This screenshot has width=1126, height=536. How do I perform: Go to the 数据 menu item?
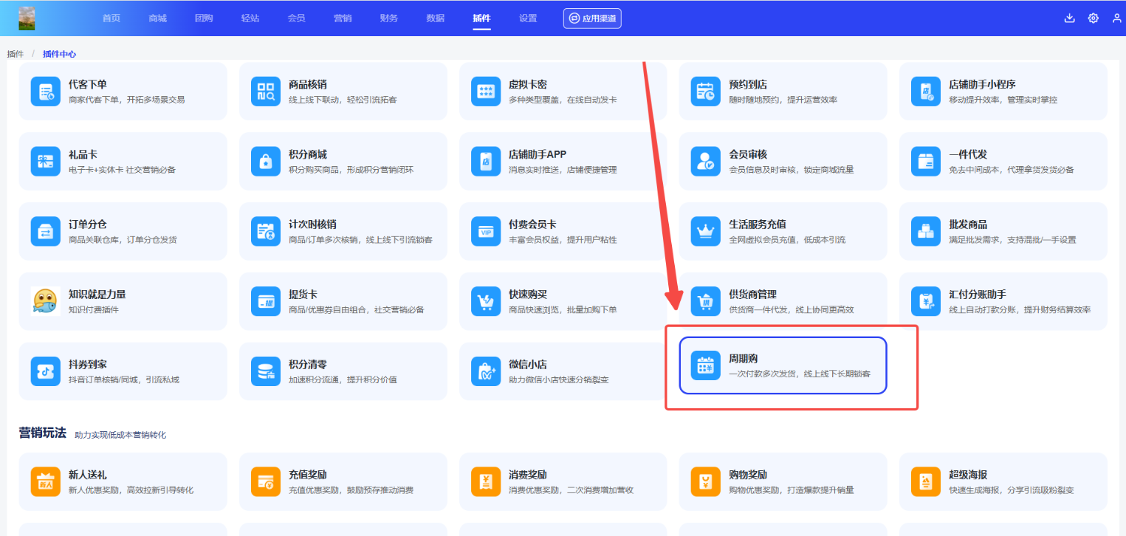tap(436, 18)
